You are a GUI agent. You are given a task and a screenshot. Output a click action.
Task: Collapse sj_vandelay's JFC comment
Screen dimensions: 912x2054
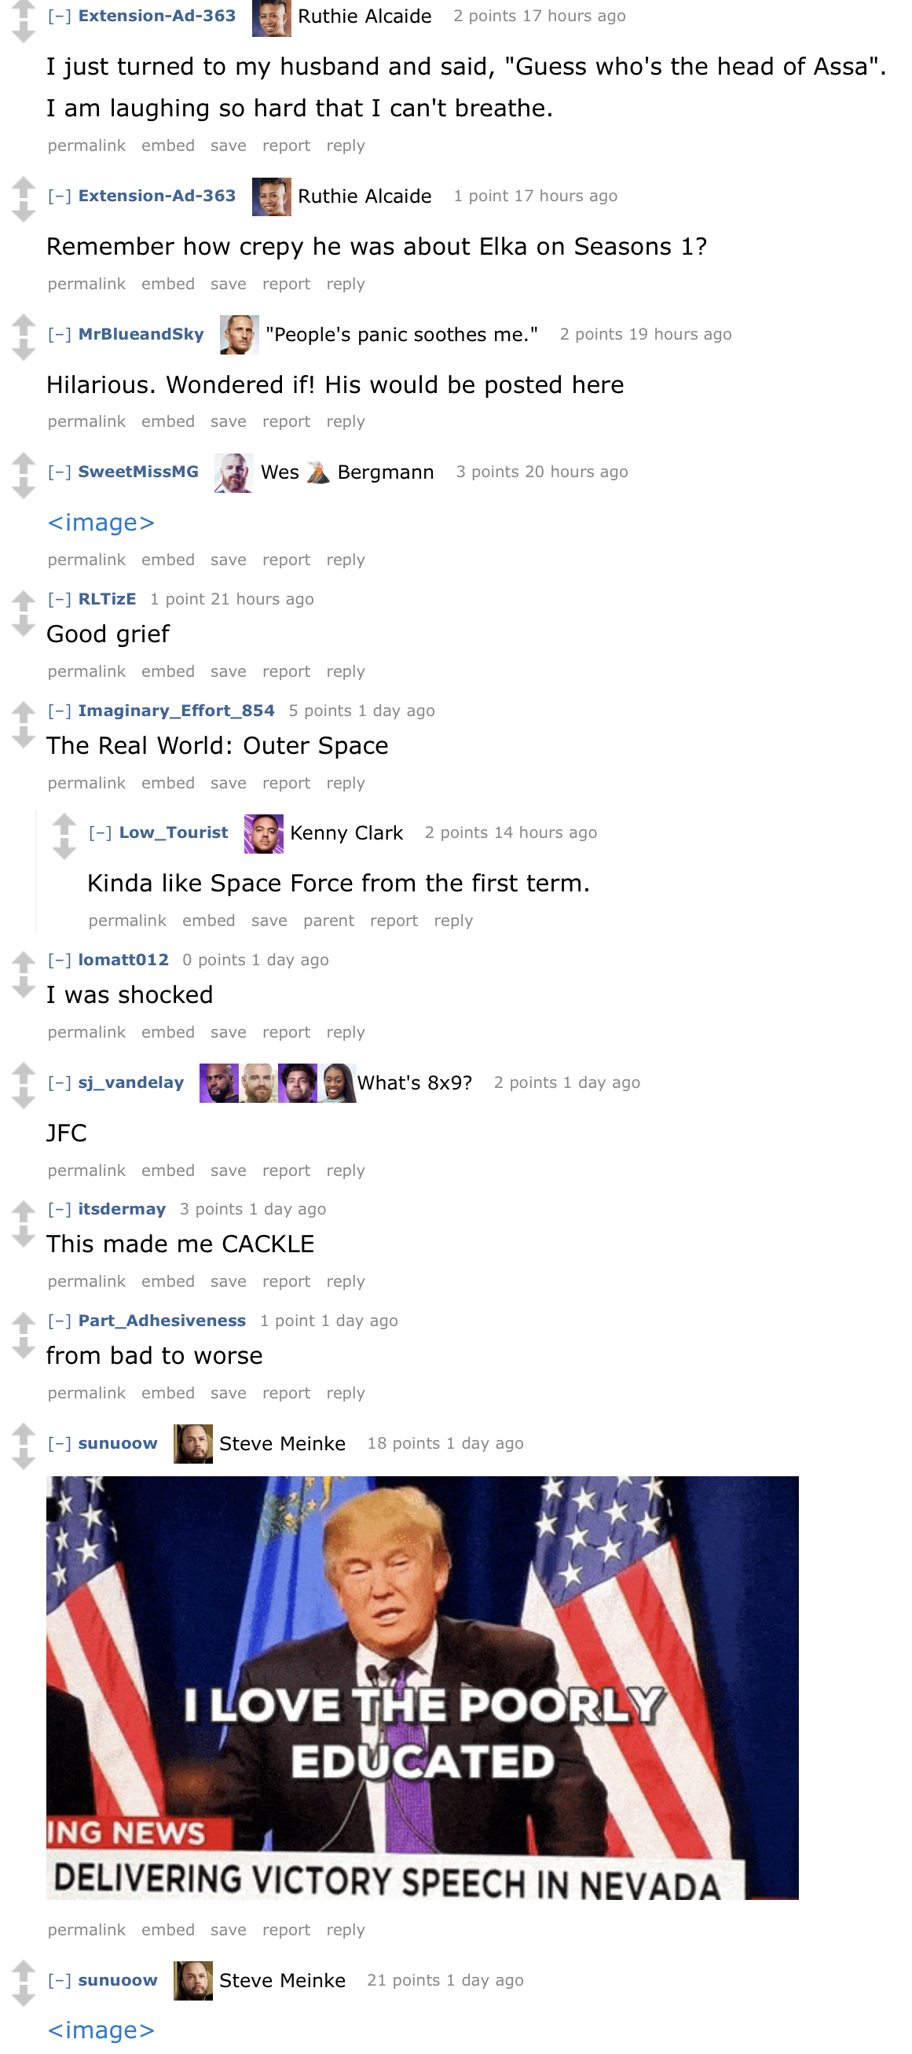(x=59, y=1082)
